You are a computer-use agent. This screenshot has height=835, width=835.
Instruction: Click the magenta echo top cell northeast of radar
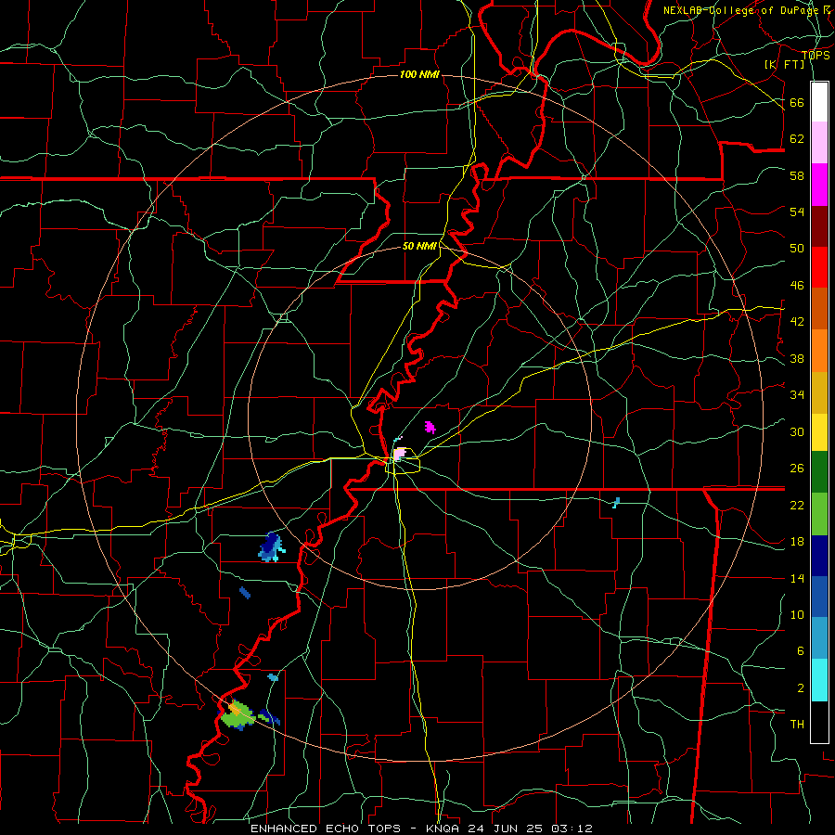[430, 427]
